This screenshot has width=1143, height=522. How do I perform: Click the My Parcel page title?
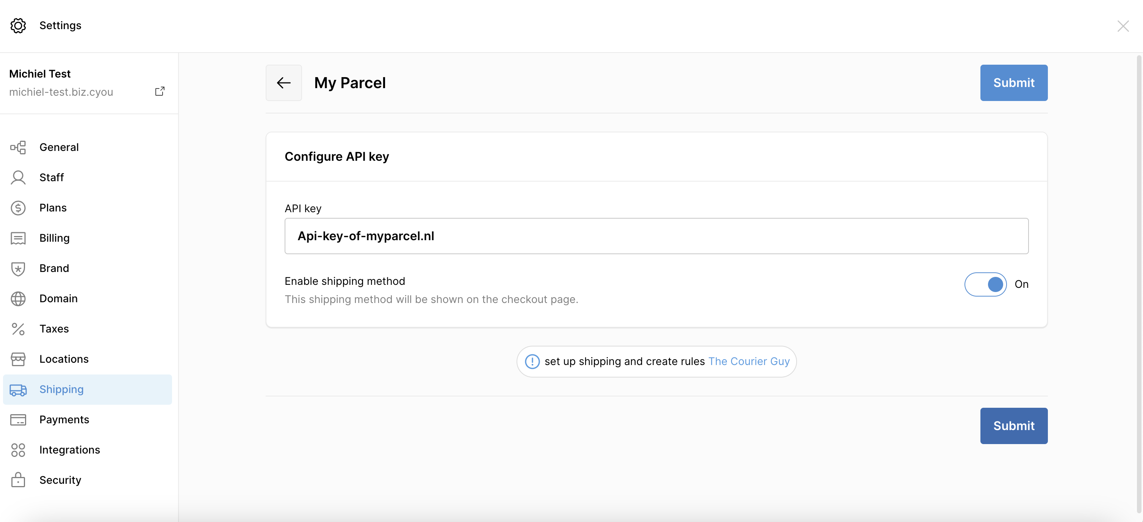click(350, 83)
